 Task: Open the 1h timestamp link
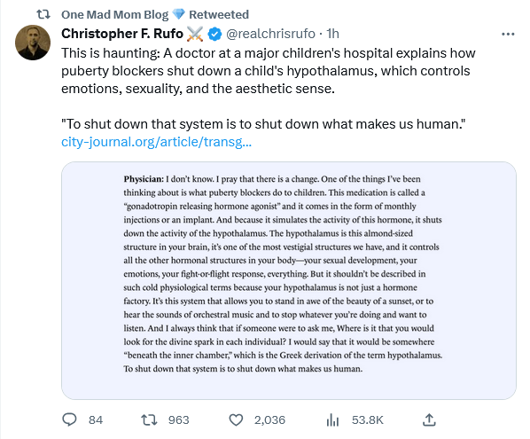pos(332,34)
